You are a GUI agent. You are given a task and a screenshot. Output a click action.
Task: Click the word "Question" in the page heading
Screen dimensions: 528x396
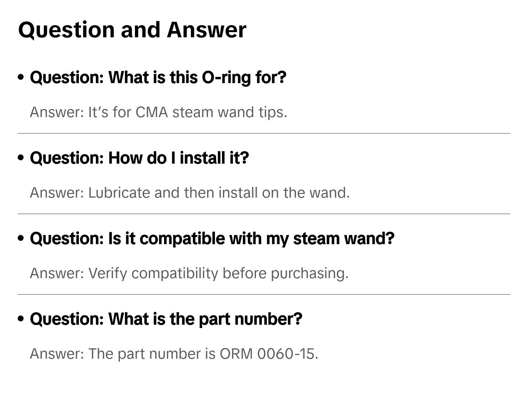pos(66,30)
